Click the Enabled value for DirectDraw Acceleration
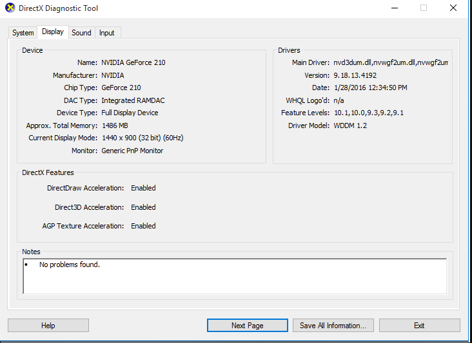472x343 pixels. coord(143,188)
